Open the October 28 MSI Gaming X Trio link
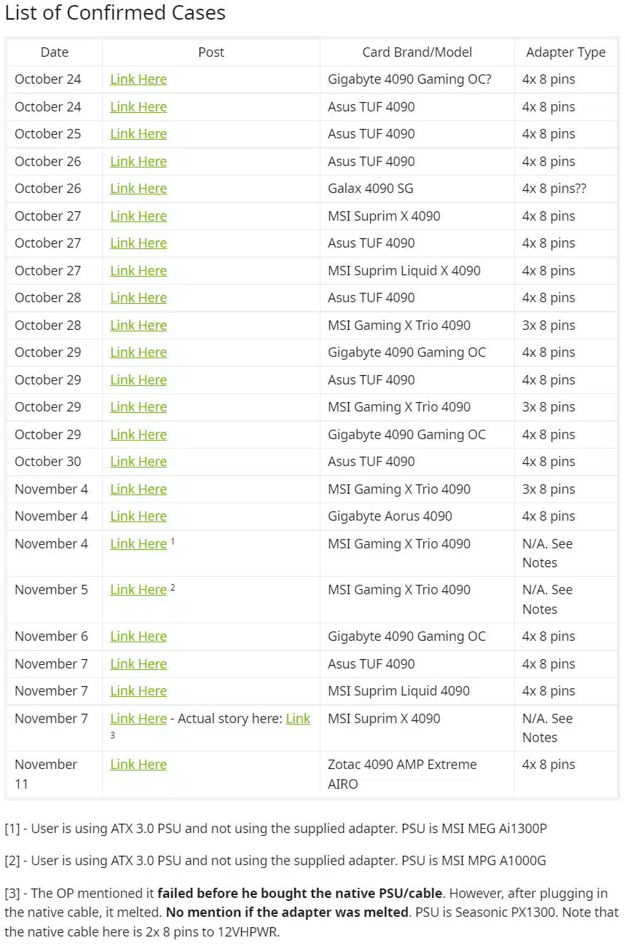 [138, 326]
